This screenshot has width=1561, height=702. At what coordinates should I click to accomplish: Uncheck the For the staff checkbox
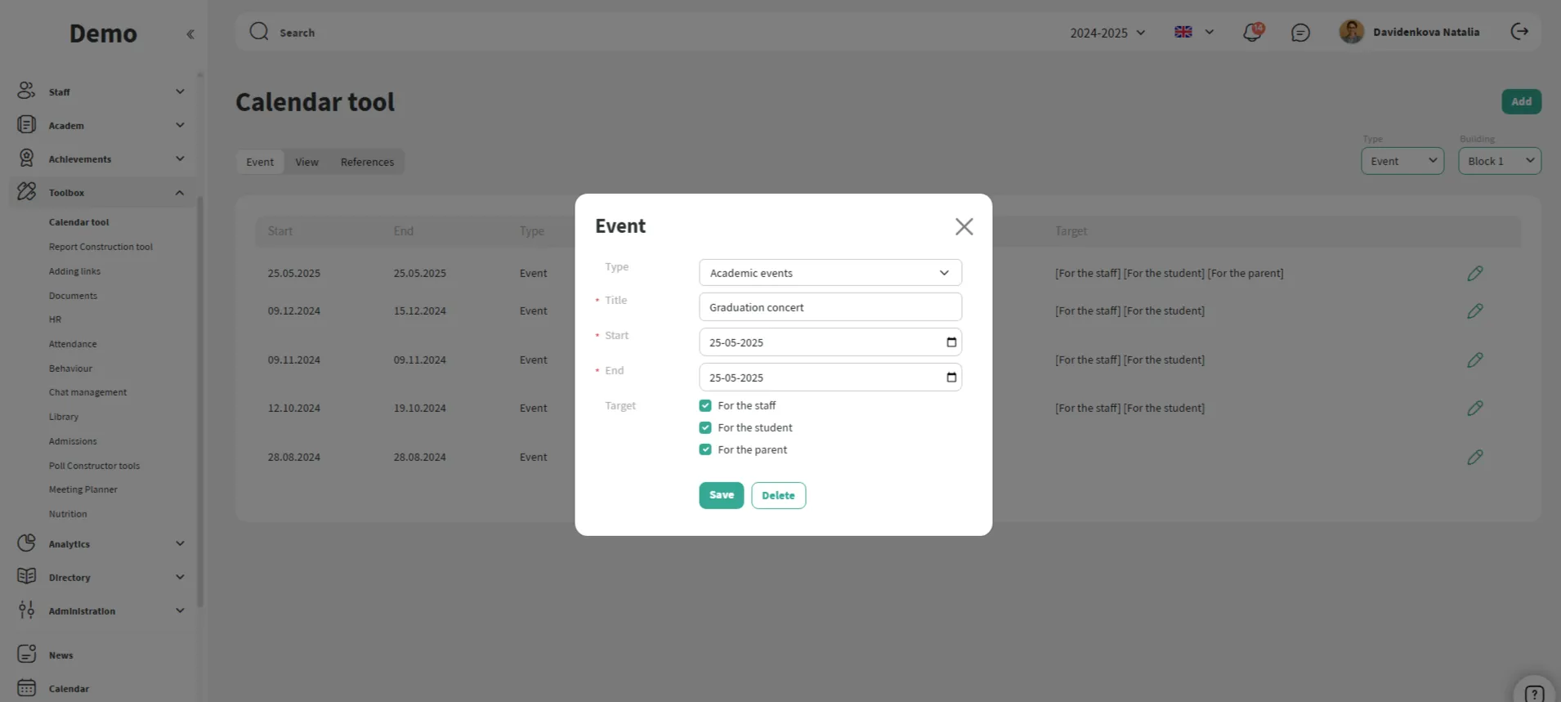pos(705,406)
